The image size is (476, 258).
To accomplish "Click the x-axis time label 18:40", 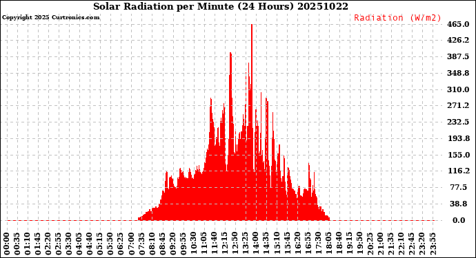I will pyautogui.click(x=339, y=244).
